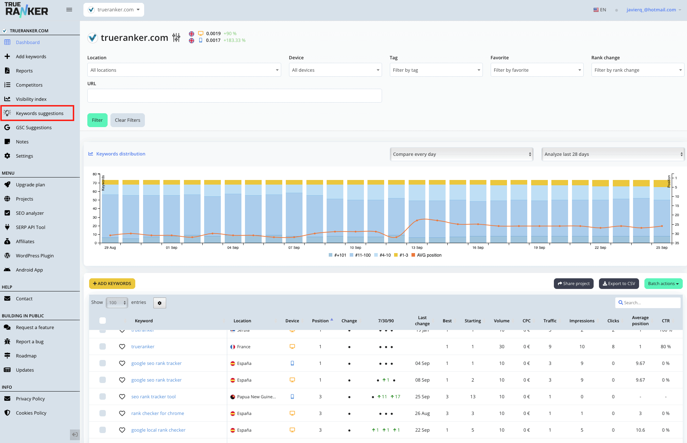
Task: Toggle the #+101 legend series
Action: 337,255
